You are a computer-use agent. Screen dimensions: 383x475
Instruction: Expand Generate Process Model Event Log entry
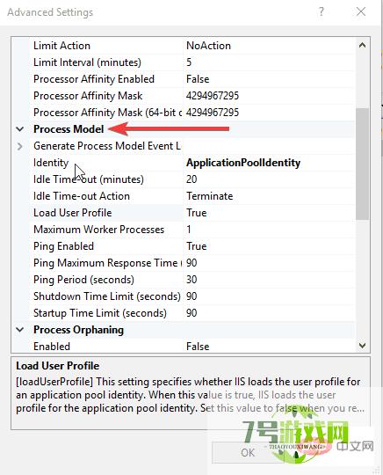(x=20, y=146)
